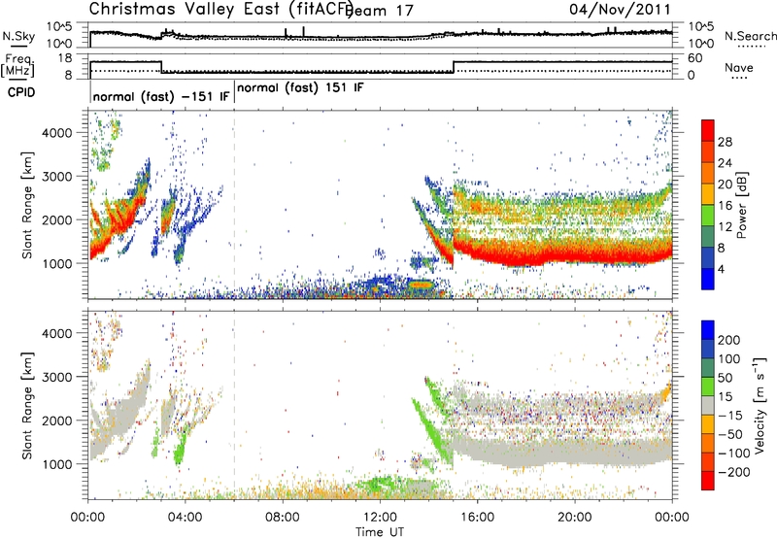Click the 'Freq. [MHz]' axis label
The width and height of the screenshot is (777, 538).
click(x=17, y=65)
